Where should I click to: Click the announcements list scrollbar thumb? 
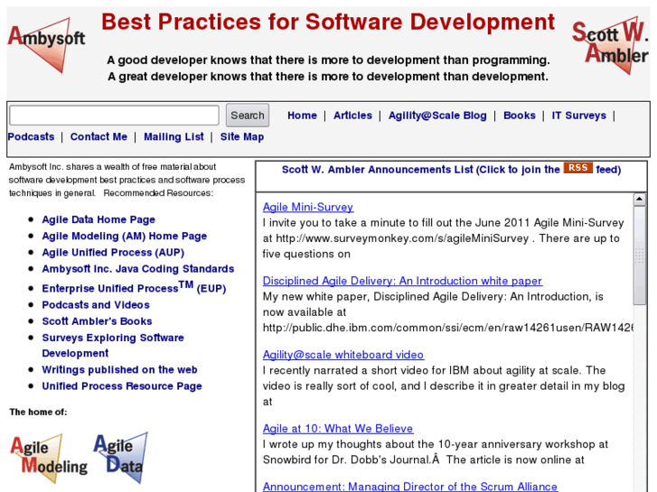tap(640, 255)
